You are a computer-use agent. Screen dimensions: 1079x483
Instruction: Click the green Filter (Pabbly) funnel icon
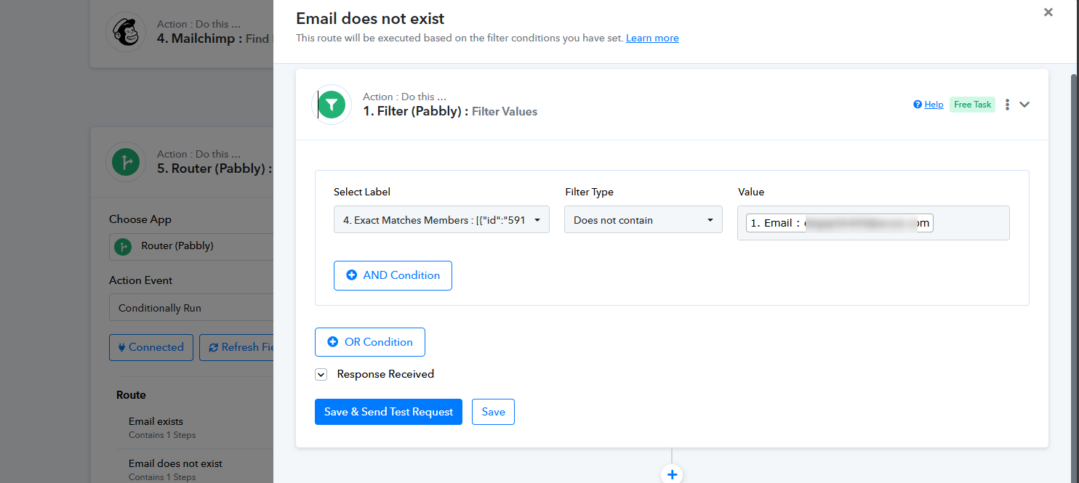332,105
